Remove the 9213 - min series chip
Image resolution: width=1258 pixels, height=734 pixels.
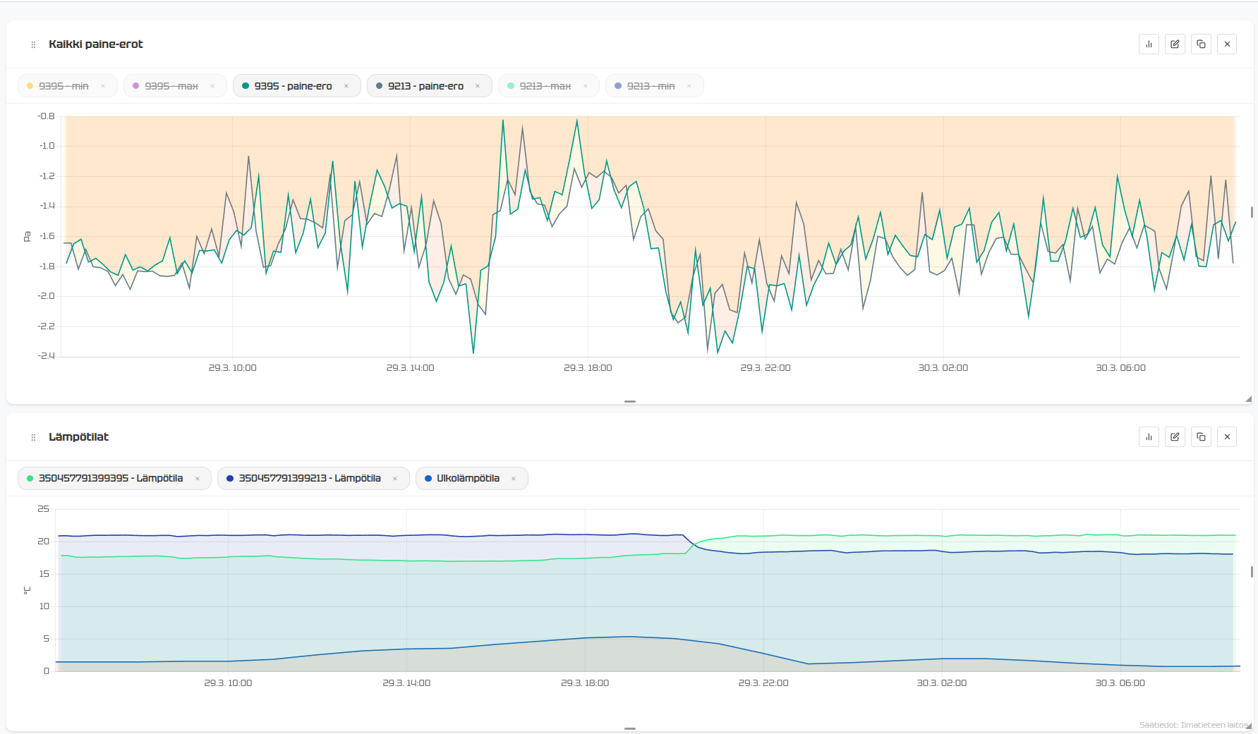[689, 86]
